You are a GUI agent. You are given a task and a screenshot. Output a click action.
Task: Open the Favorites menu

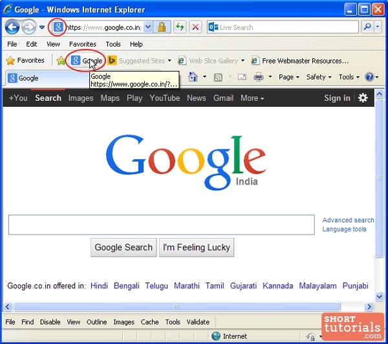click(x=83, y=44)
